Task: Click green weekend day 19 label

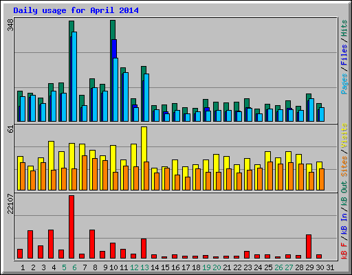Action: (206, 267)
